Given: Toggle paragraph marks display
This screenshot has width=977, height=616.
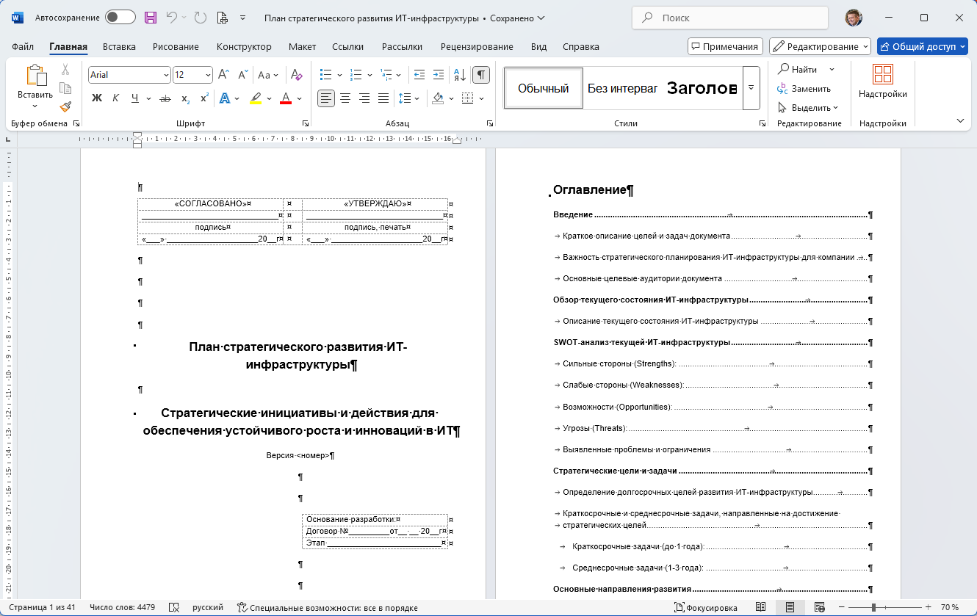Looking at the screenshot, I should 481,75.
